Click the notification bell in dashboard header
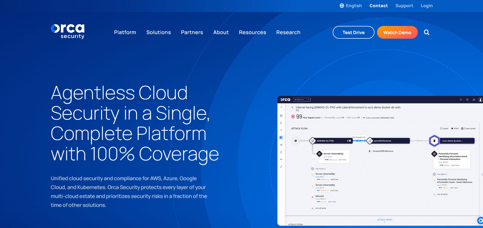This screenshot has height=228, width=483. pos(461,100)
